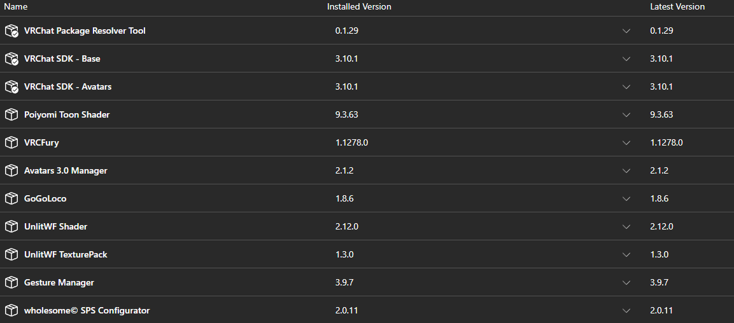This screenshot has height=323, width=734.
Task: Click the wholesome SPS Configurator package icon
Action: 11,310
